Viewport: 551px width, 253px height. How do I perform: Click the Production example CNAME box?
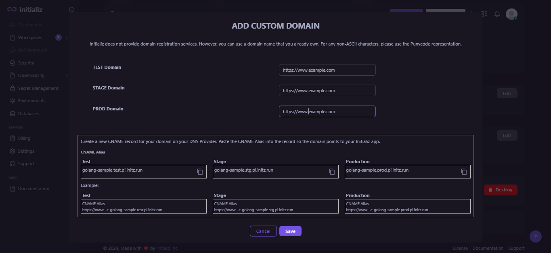pyautogui.click(x=408, y=206)
